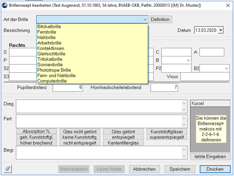Click the Pupillardistanz input field
This screenshot has height=176, width=234.
[x=68, y=87]
